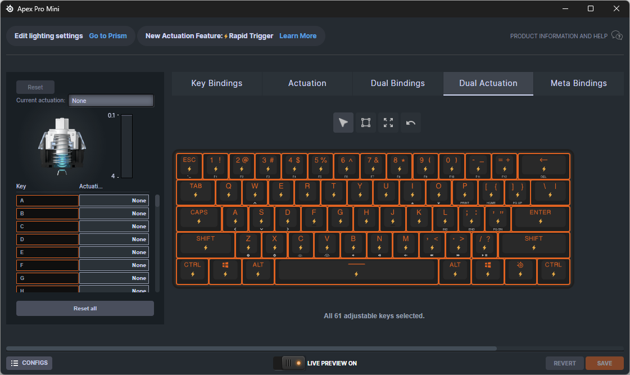Click the switch illustration thumbnail
630x375 pixels.
pos(62,146)
